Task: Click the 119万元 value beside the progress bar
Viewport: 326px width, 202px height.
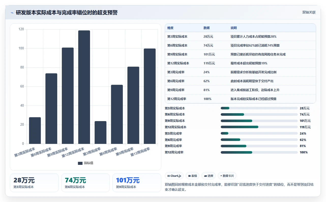Action: pyautogui.click(x=305, y=127)
